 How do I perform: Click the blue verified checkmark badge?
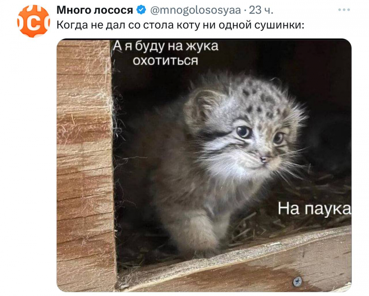pyautogui.click(x=141, y=10)
